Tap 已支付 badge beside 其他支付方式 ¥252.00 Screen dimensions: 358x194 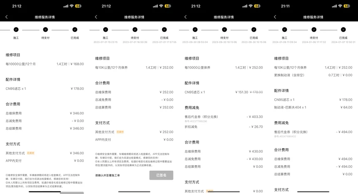pyautogui.click(x=120, y=132)
